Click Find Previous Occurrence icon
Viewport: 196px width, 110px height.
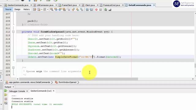pos(56,9)
